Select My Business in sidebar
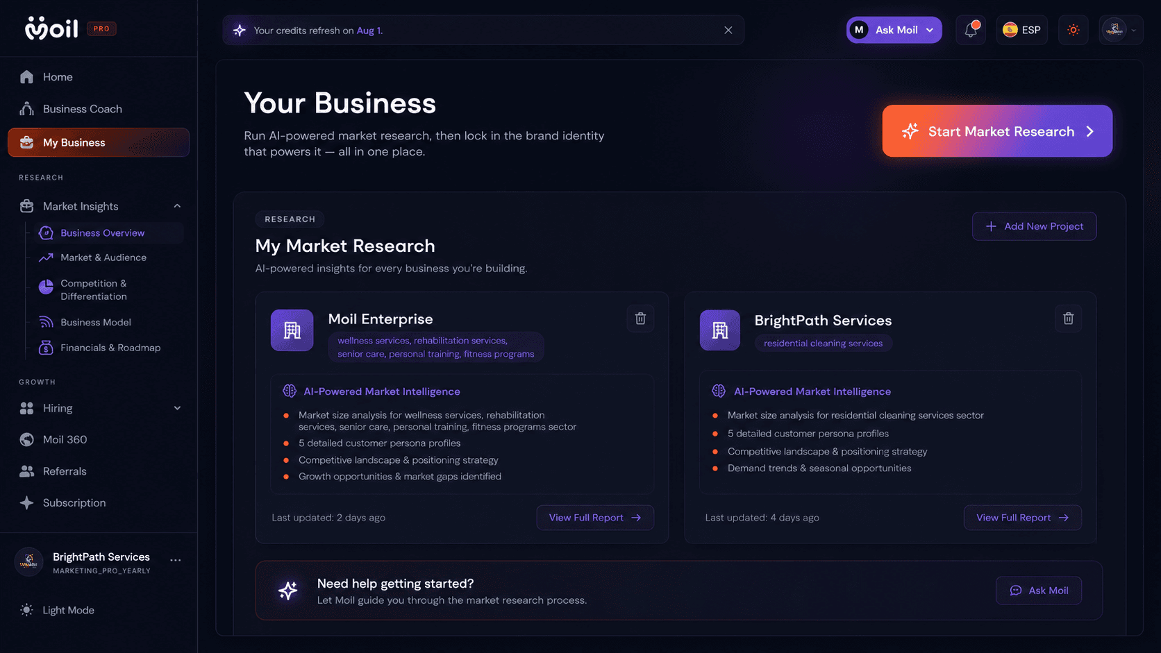The image size is (1161, 653). click(98, 142)
